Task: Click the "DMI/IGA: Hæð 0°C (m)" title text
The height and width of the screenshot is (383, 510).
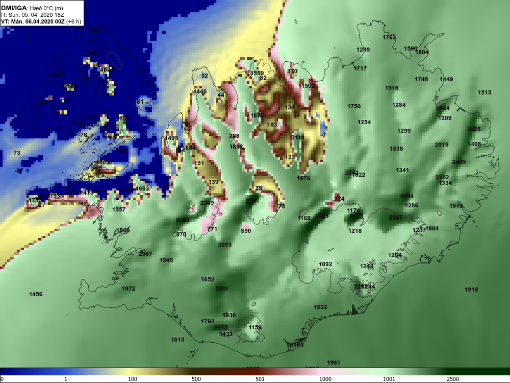Action: (32, 8)
